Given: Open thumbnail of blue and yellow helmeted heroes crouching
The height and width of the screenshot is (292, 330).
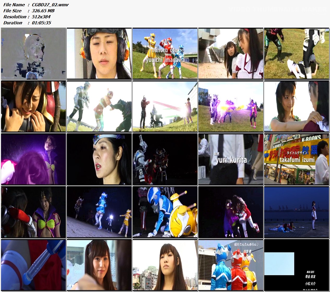Looking at the screenshot, I should pyautogui.click(x=165, y=212).
